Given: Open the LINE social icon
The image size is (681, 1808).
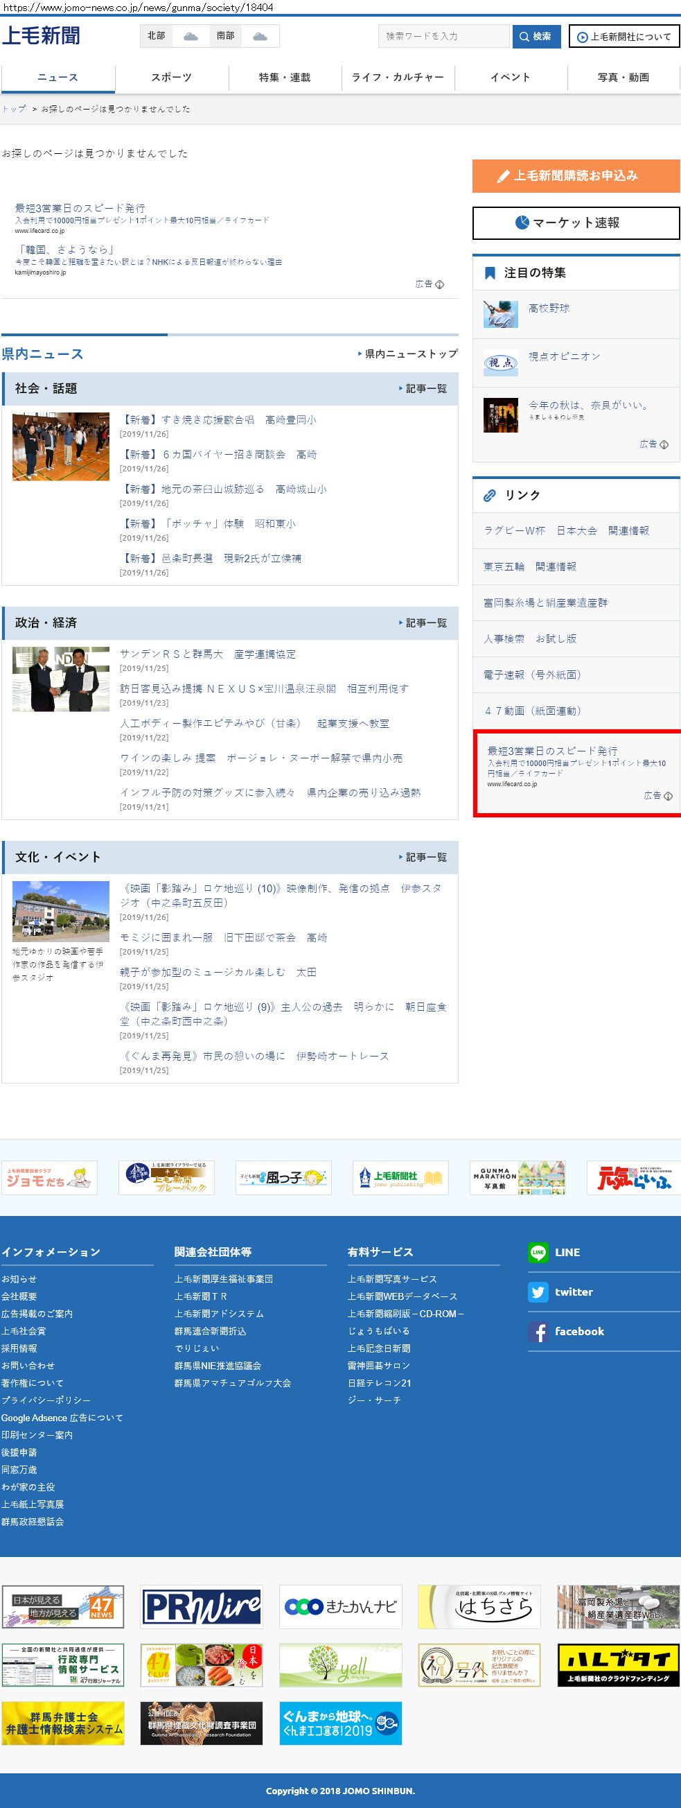Looking at the screenshot, I should (x=538, y=1252).
